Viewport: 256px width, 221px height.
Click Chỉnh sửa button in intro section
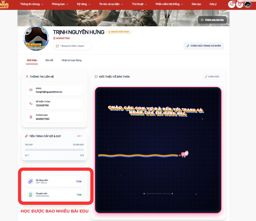click(x=212, y=76)
